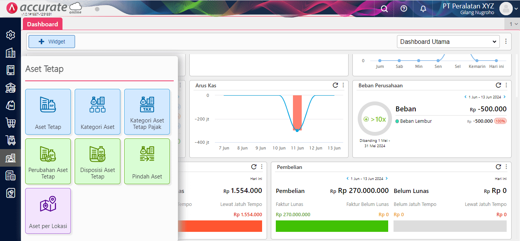This screenshot has height=241, width=520.
Task: Open Arus Kas widget three-dot menu
Action: click(343, 85)
